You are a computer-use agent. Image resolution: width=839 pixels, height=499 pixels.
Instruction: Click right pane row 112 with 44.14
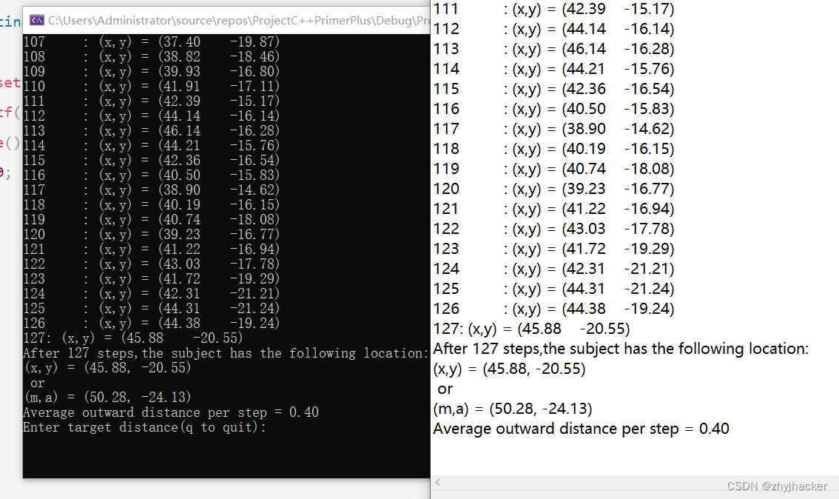(554, 29)
